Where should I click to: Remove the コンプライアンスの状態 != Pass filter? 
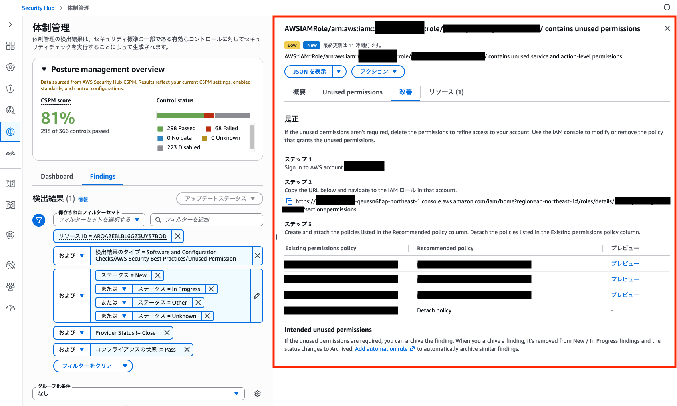click(187, 350)
